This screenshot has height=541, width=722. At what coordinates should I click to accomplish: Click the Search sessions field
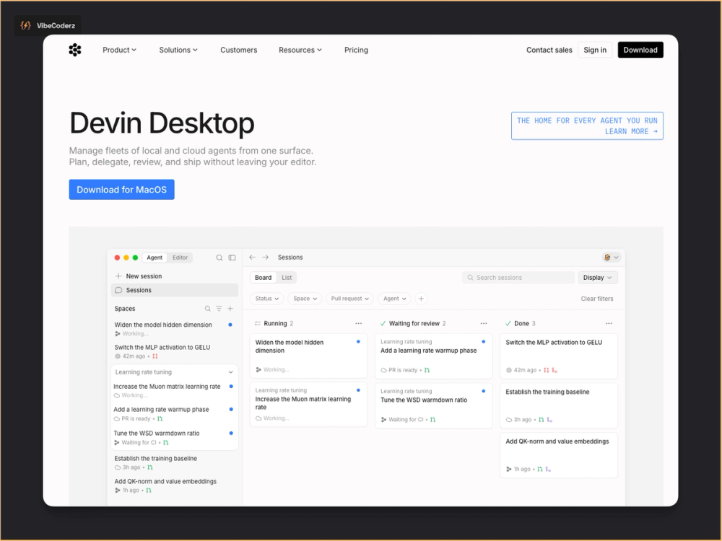(518, 278)
